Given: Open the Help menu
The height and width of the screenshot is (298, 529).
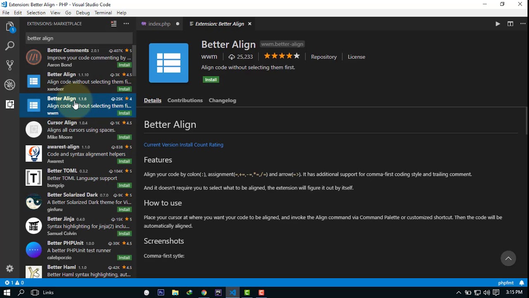Looking at the screenshot, I should (122, 13).
